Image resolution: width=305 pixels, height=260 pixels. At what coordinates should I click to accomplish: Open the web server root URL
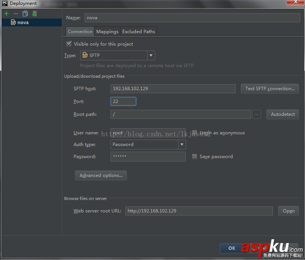point(288,211)
